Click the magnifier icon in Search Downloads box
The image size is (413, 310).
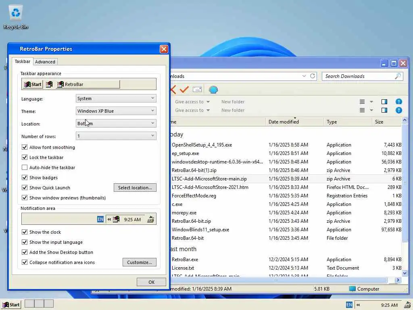point(398,76)
